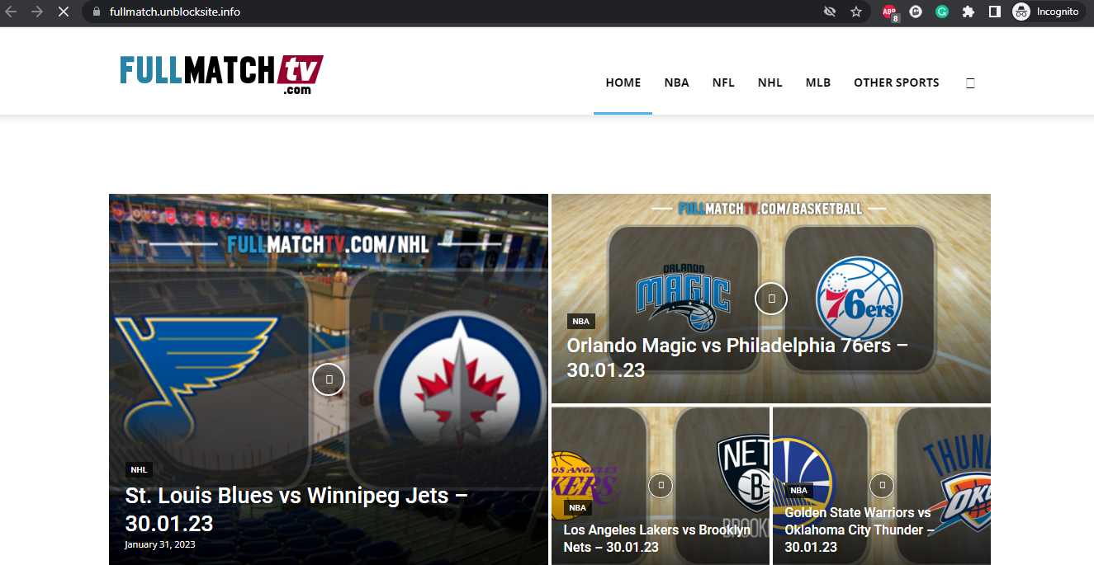Play the Lakers vs Brooklyn Nets match
Screen dimensions: 1094x565
pyautogui.click(x=660, y=486)
